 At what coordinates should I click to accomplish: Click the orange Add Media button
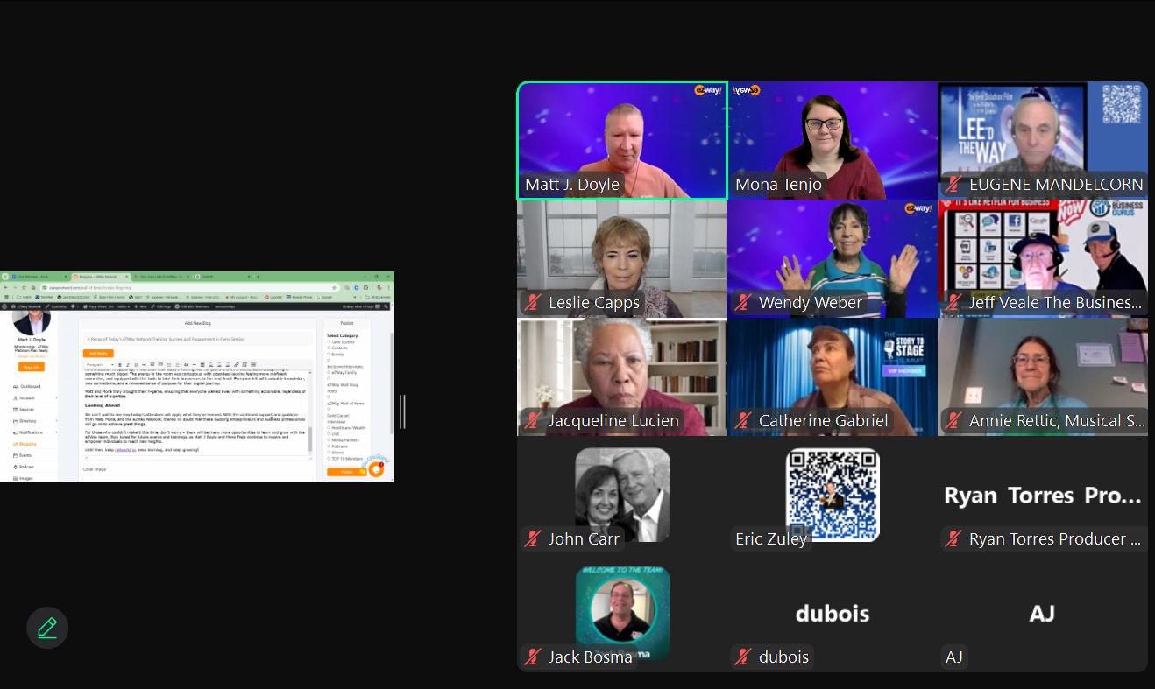click(98, 354)
